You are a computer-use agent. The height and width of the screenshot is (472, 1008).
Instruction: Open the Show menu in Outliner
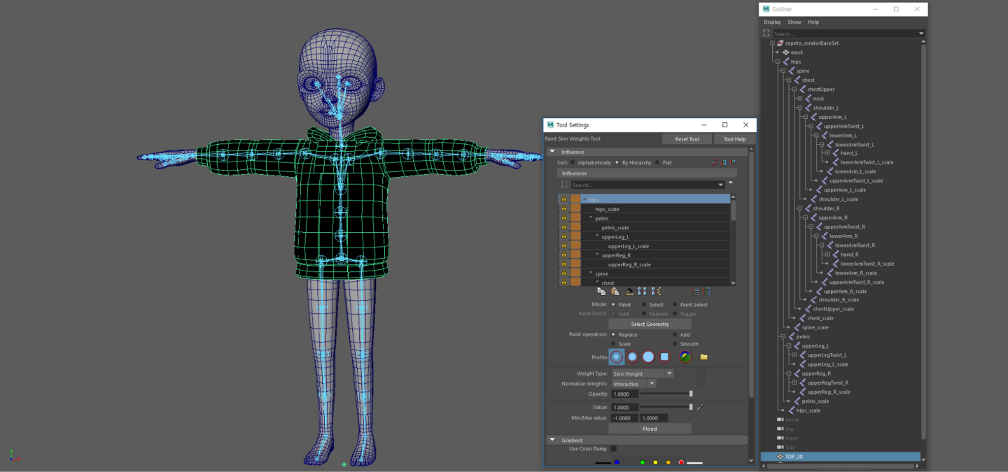[x=794, y=22]
